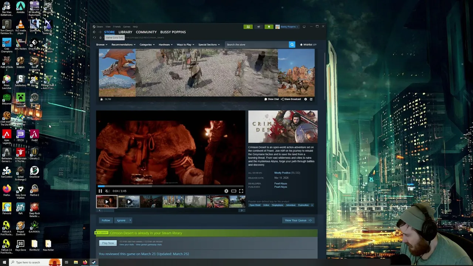Switch to the STORE tab
The width and height of the screenshot is (473, 266).
click(x=109, y=32)
